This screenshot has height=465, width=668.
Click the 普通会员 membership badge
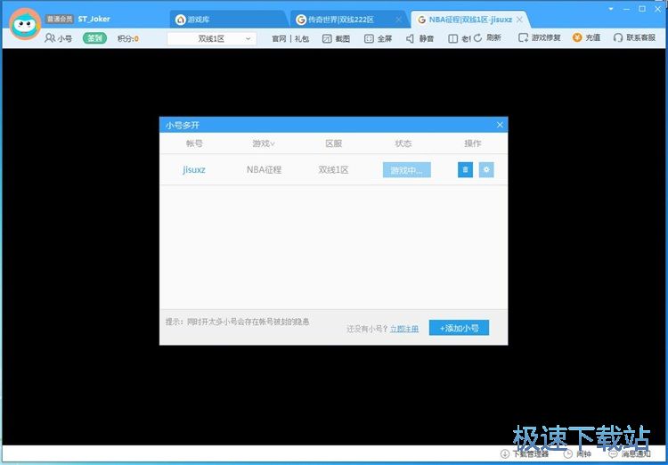tap(60, 19)
